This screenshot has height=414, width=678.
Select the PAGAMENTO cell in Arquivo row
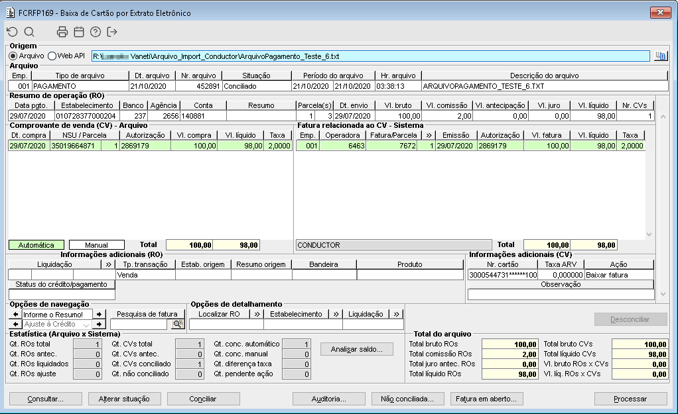pos(80,86)
